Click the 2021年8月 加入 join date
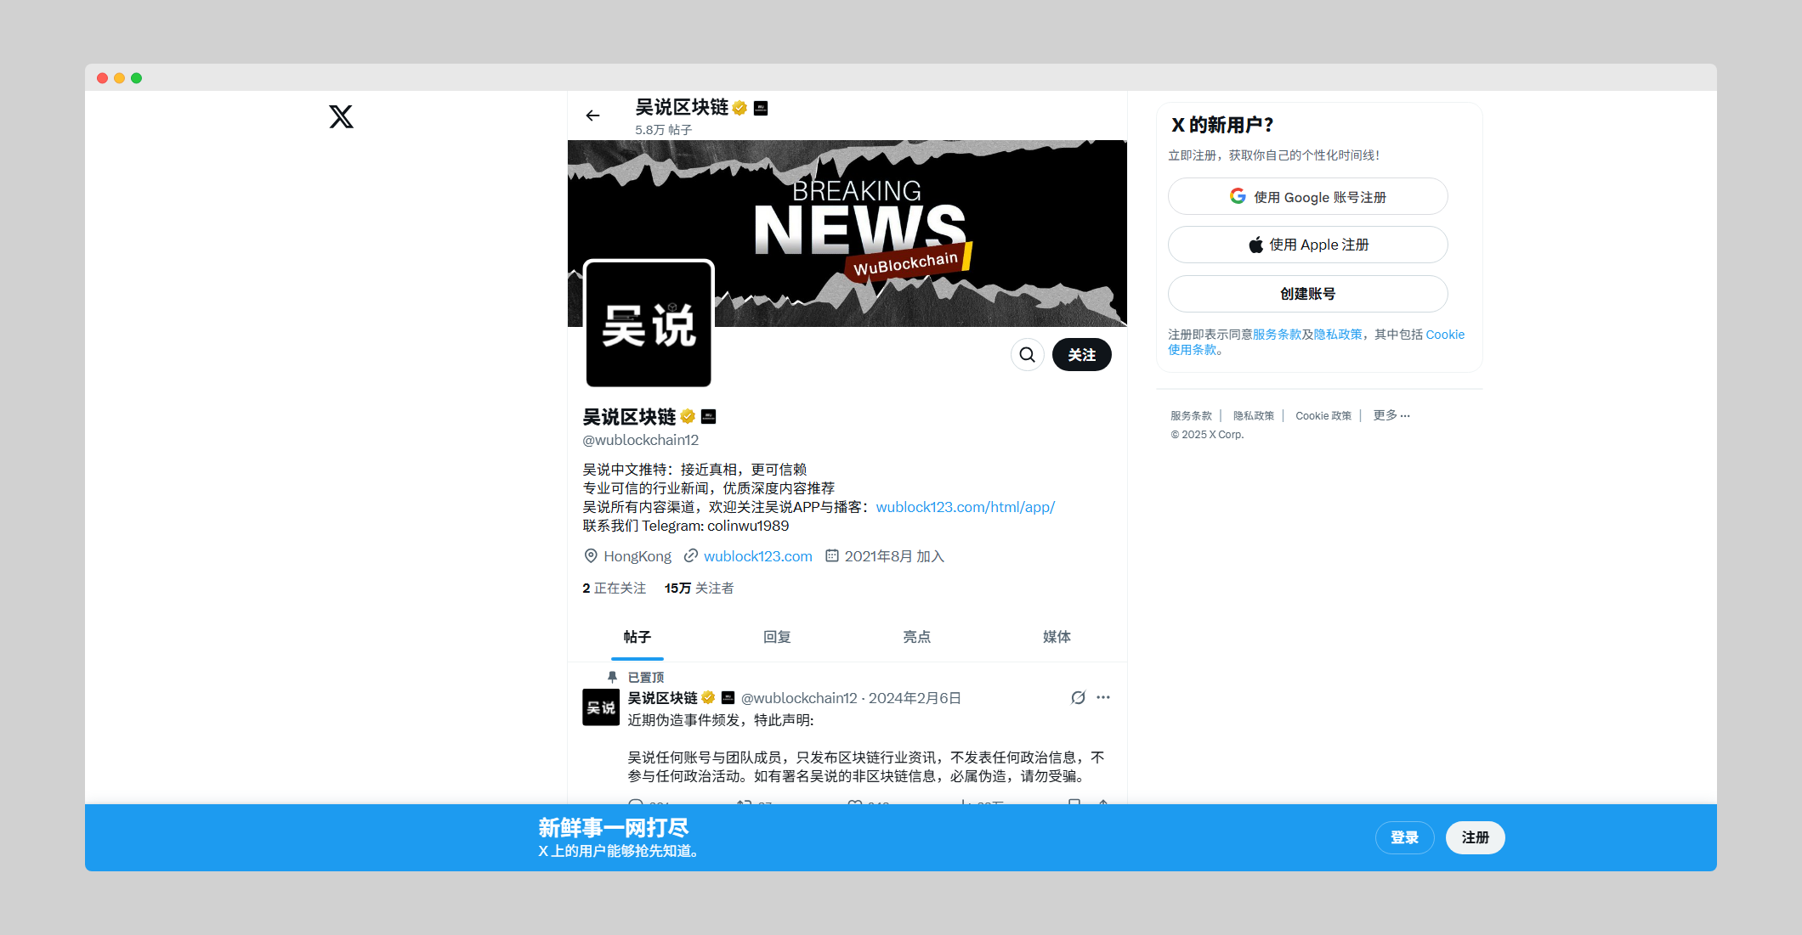The image size is (1802, 935). (894, 556)
